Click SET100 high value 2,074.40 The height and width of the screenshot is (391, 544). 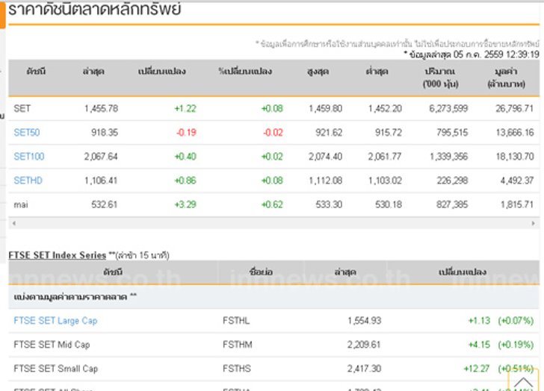click(x=326, y=157)
